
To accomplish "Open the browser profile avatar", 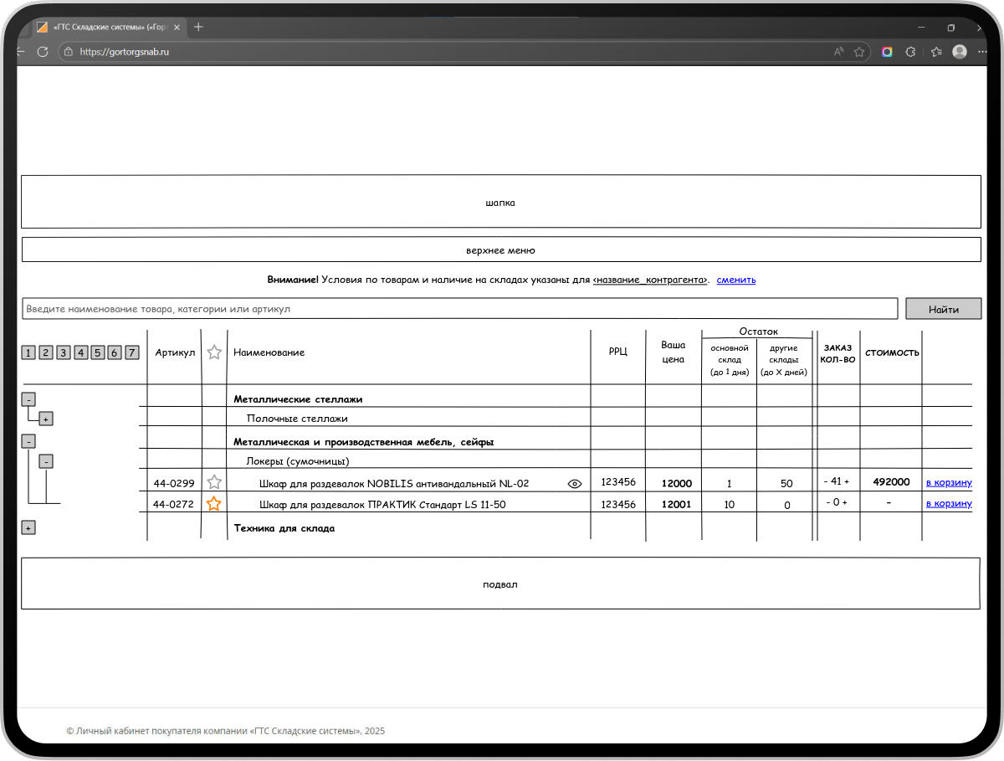I will (x=960, y=52).
